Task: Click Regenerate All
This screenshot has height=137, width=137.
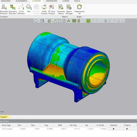Action: coord(79,9)
